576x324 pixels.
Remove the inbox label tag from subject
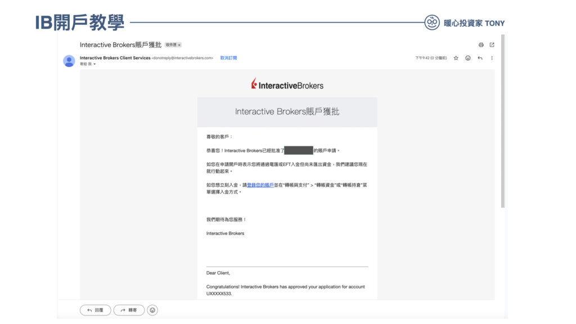tap(179, 45)
